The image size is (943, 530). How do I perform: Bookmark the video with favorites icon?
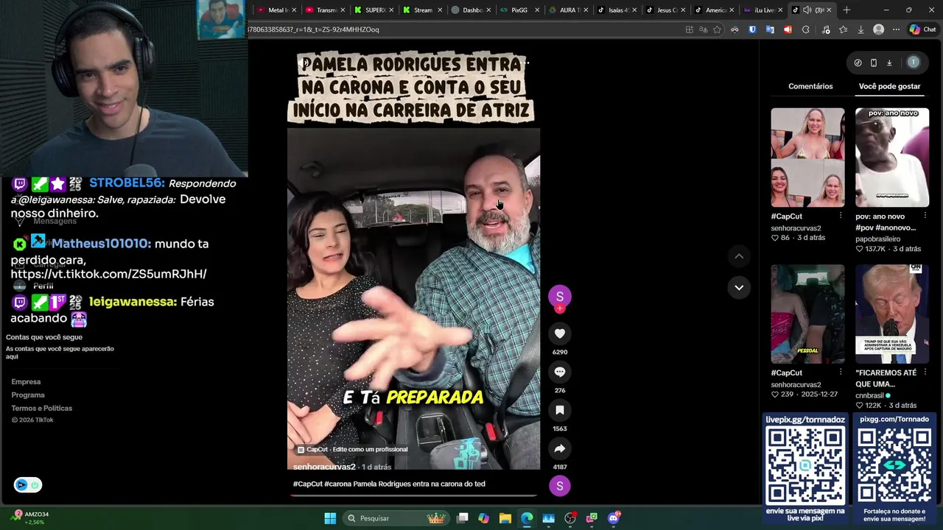pos(560,410)
